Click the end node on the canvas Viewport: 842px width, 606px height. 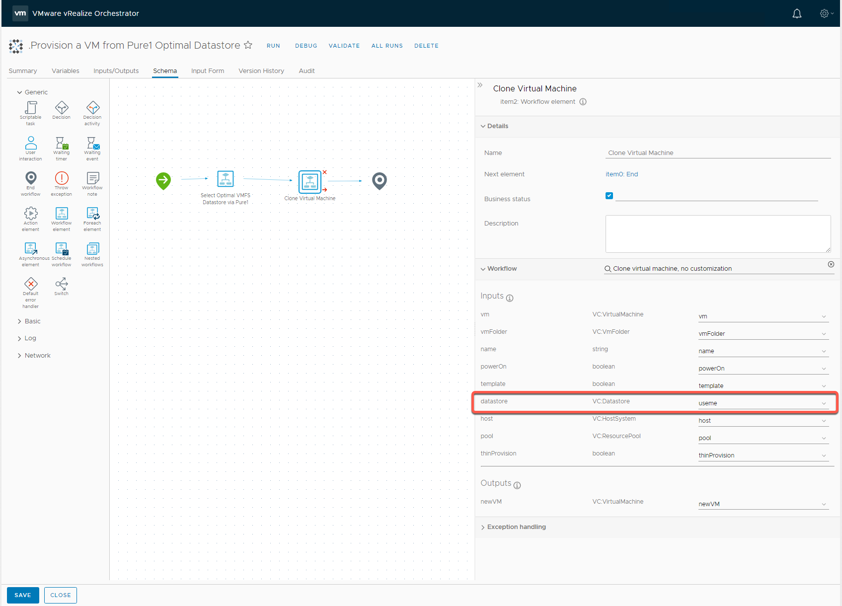click(x=380, y=181)
